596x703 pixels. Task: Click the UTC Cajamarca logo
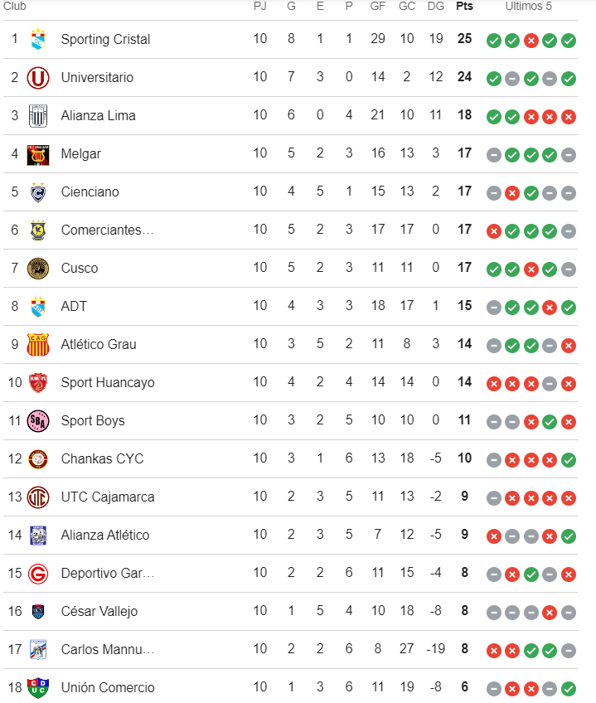(37, 497)
